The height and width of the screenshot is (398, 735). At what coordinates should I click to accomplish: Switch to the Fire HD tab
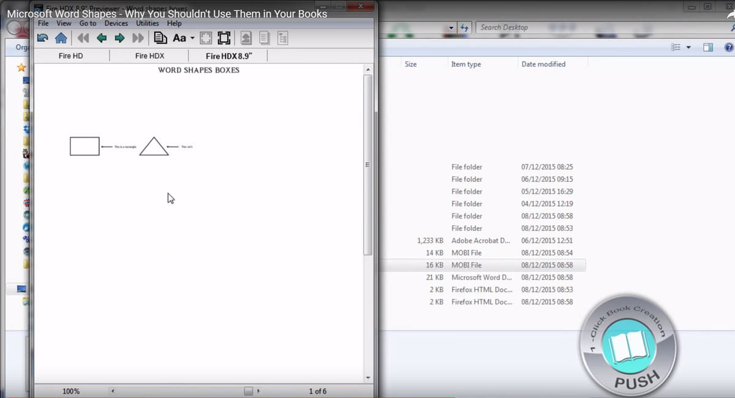pos(71,56)
